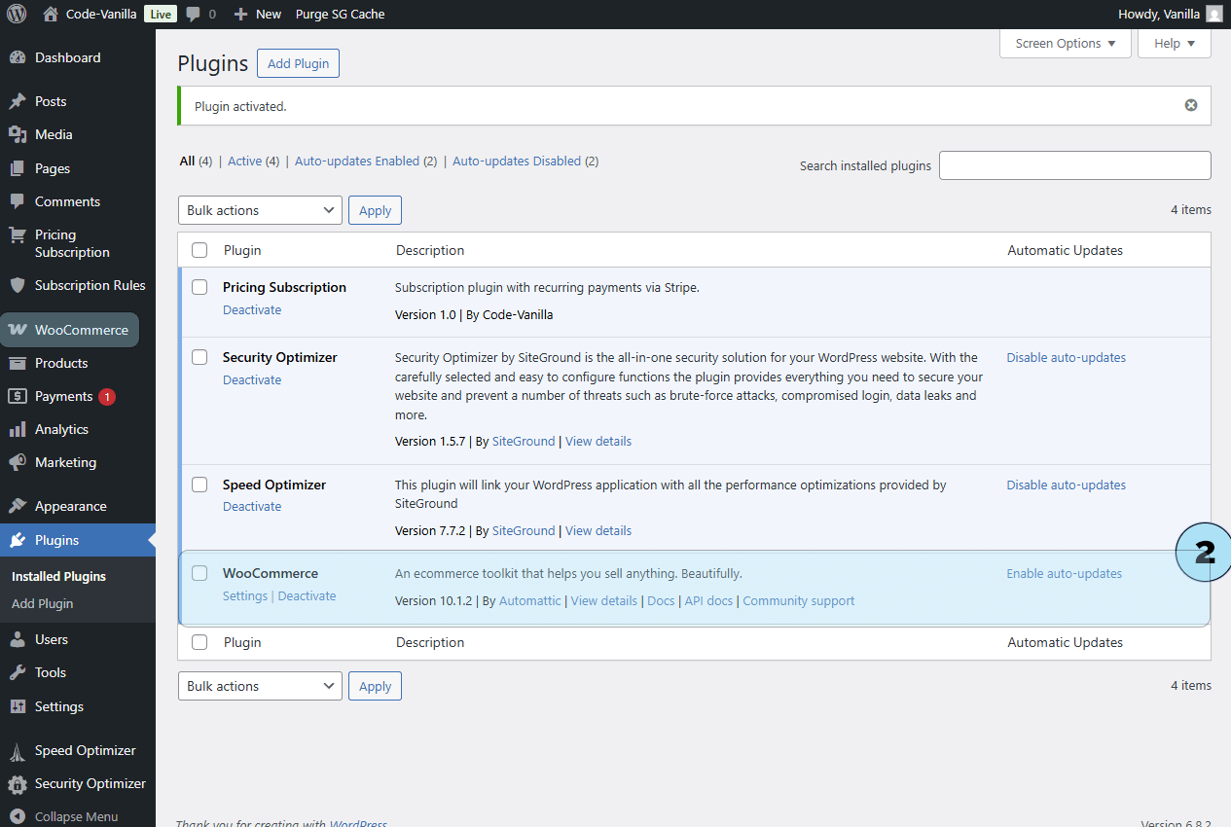Click the Subscription Rules shield icon
Screen dimensions: 1231x827
17,285
